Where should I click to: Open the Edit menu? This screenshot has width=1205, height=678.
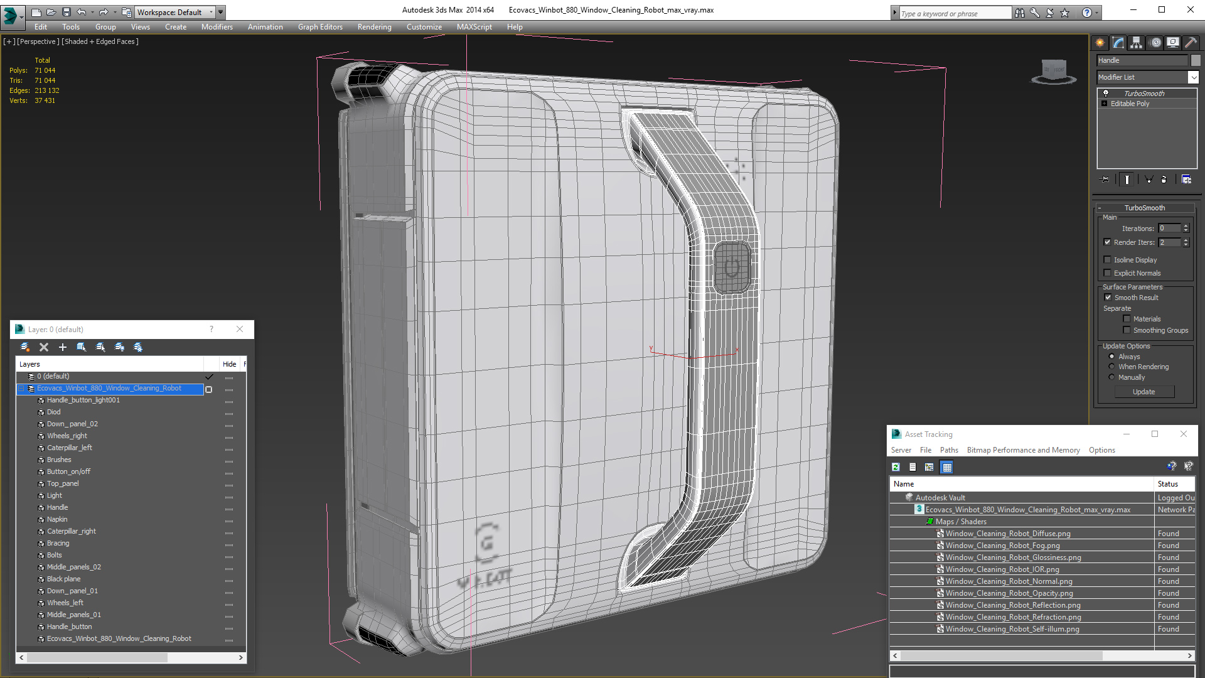click(x=41, y=27)
